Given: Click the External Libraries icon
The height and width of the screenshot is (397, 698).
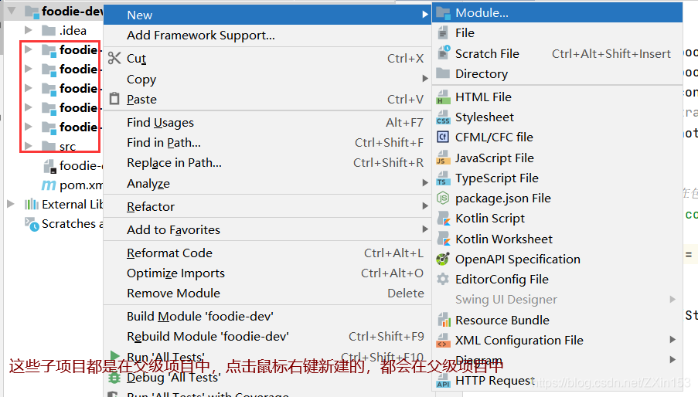Looking at the screenshot, I should click(32, 204).
